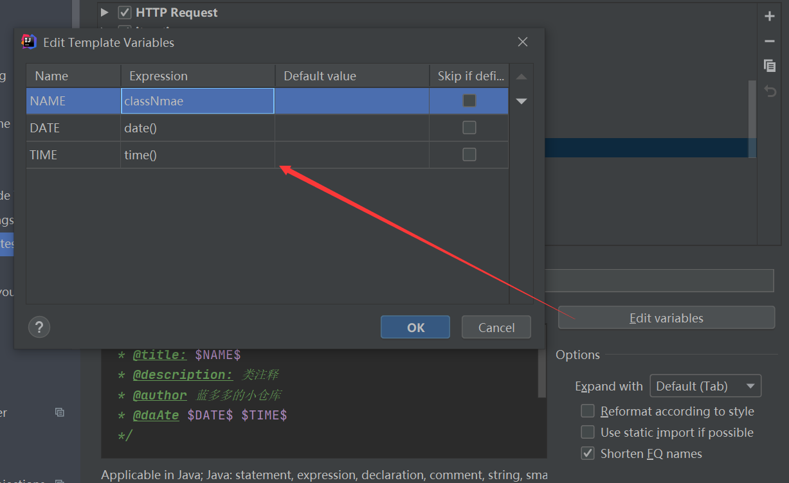This screenshot has height=483, width=789.
Task: Click the Expression field containing classNmae
Action: point(197,101)
